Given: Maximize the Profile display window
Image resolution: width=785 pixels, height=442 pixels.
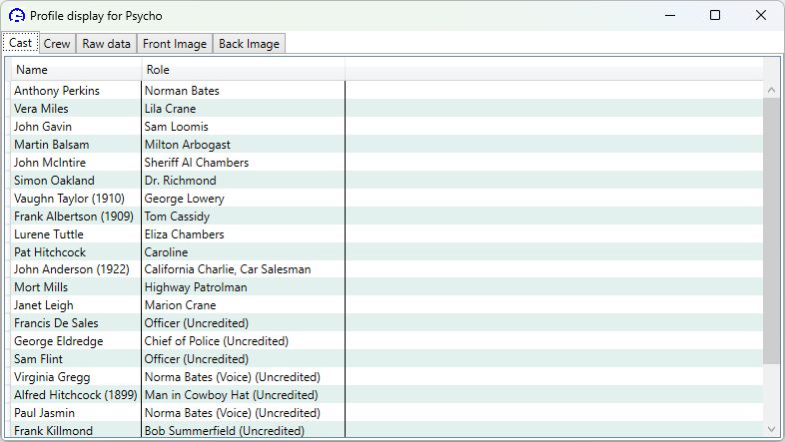Looking at the screenshot, I should coord(715,16).
